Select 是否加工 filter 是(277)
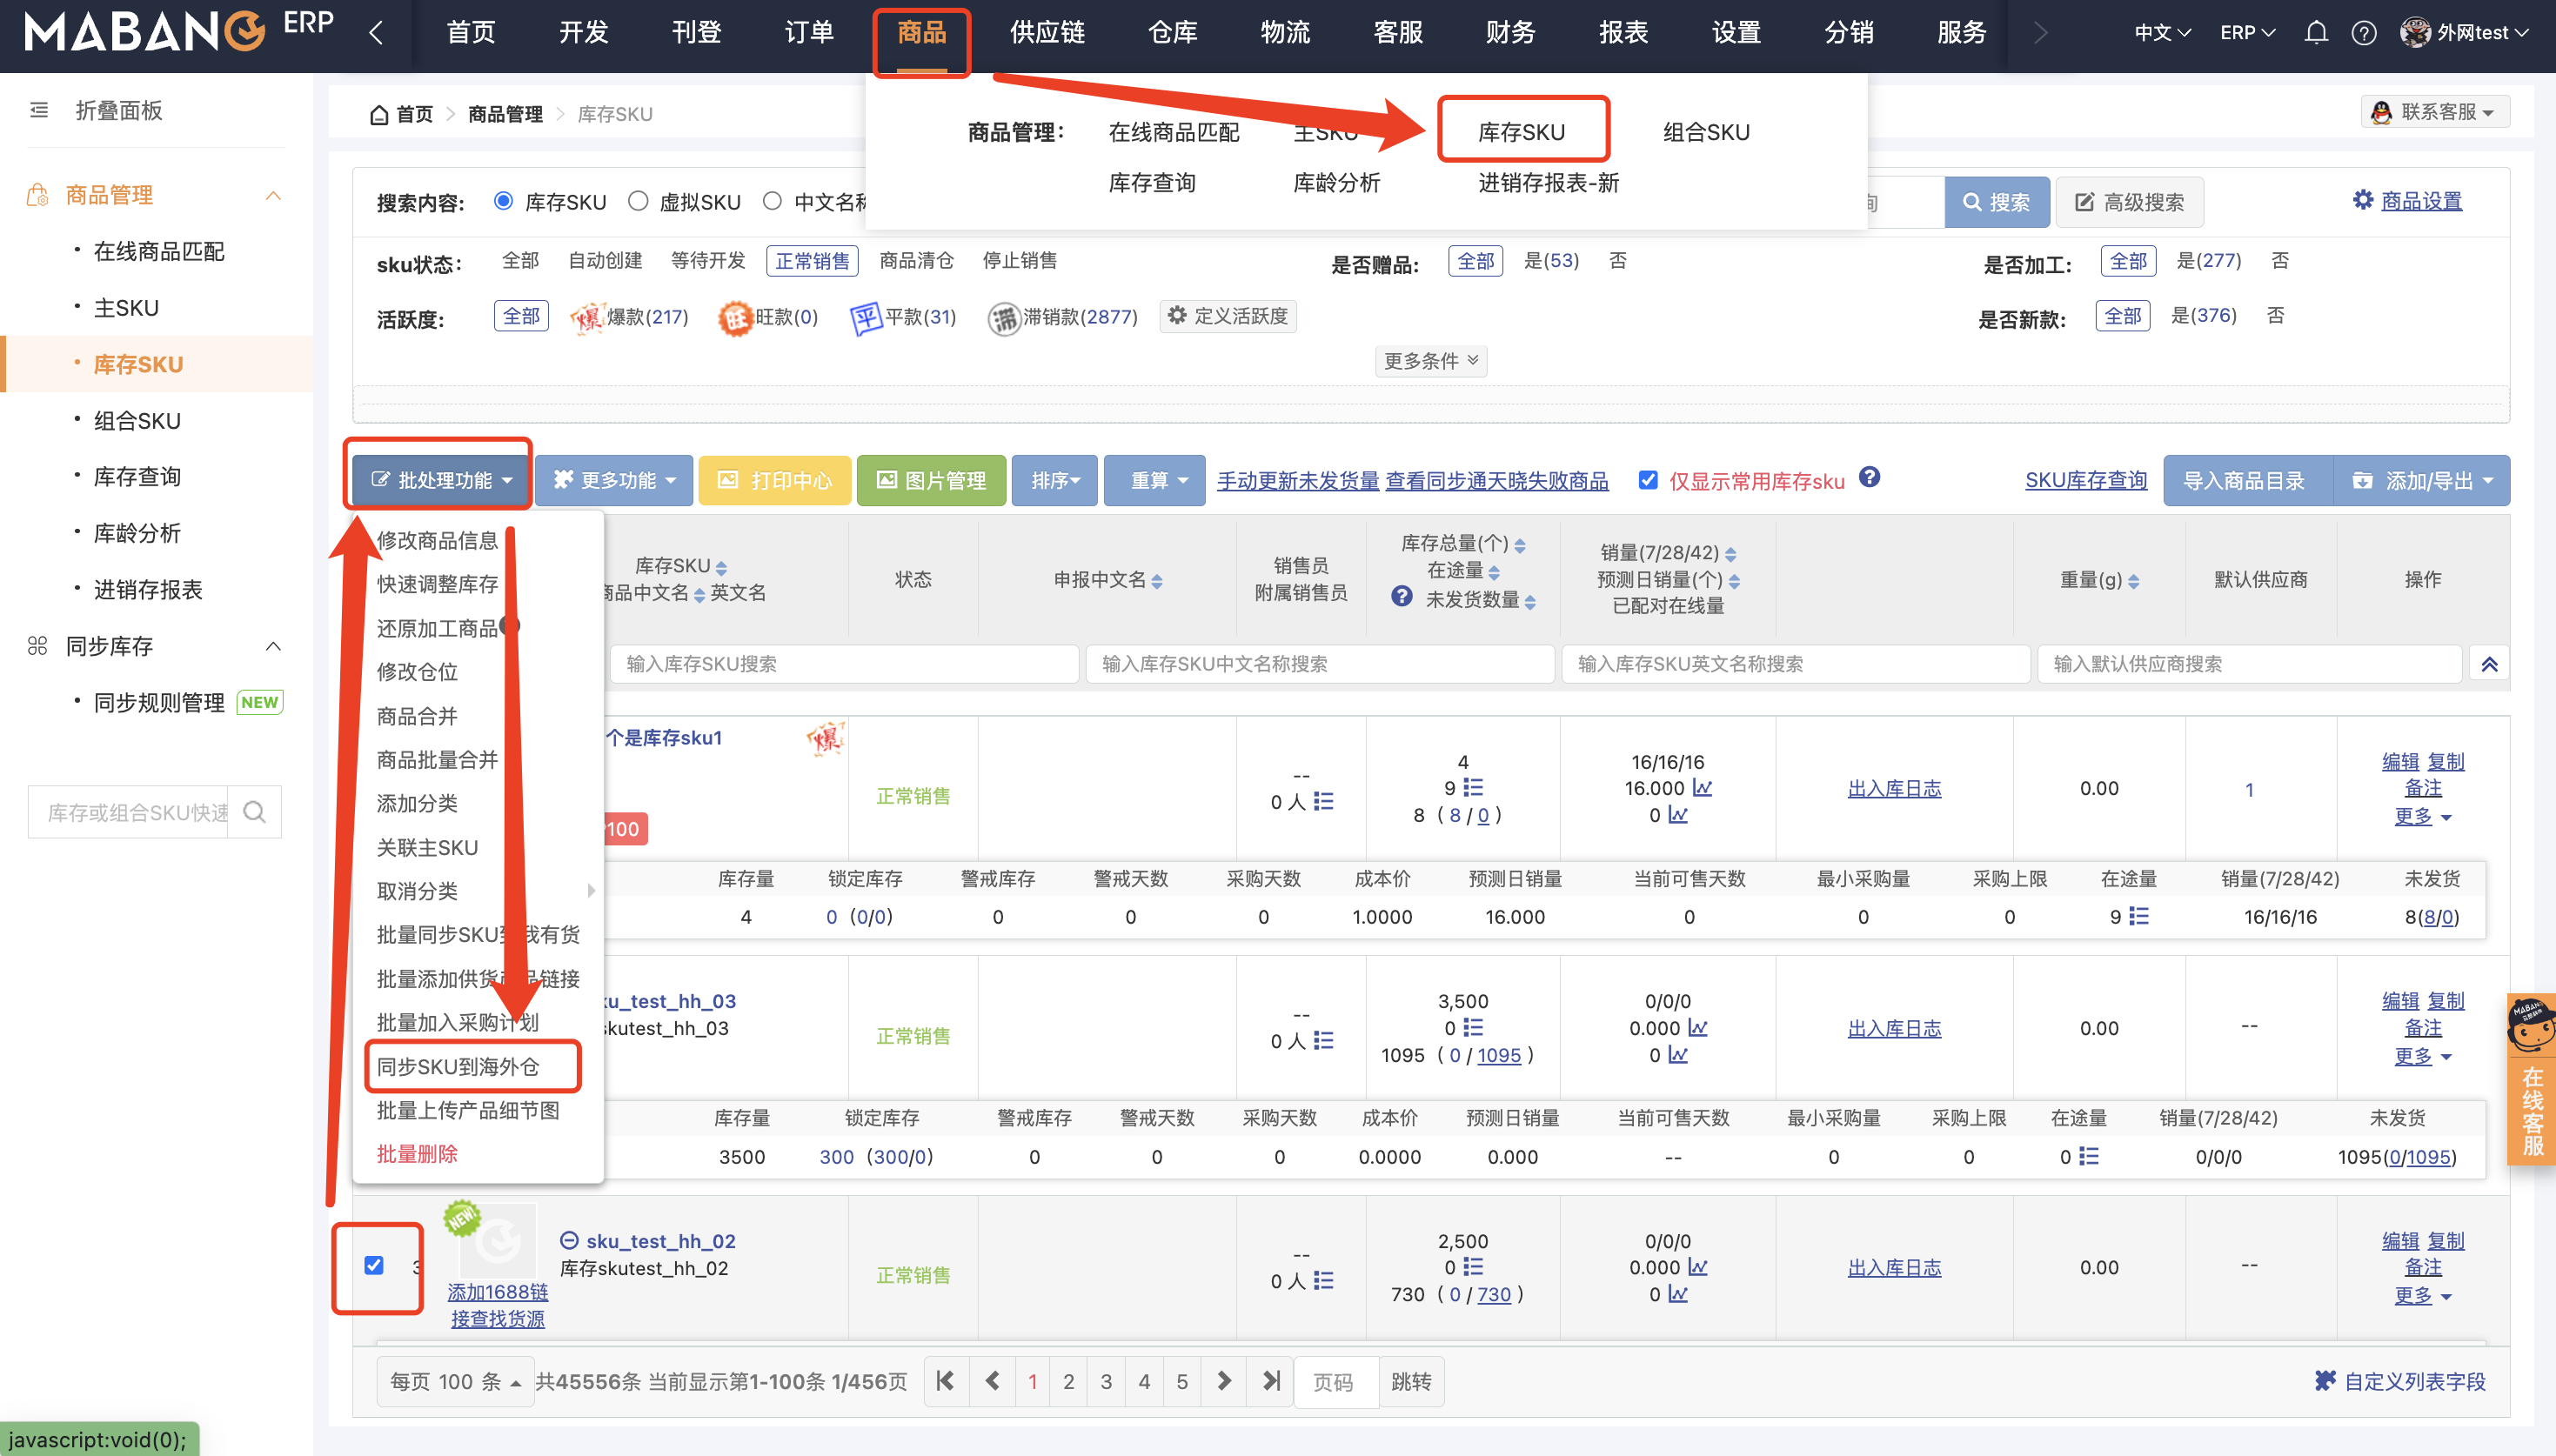 coord(2209,261)
